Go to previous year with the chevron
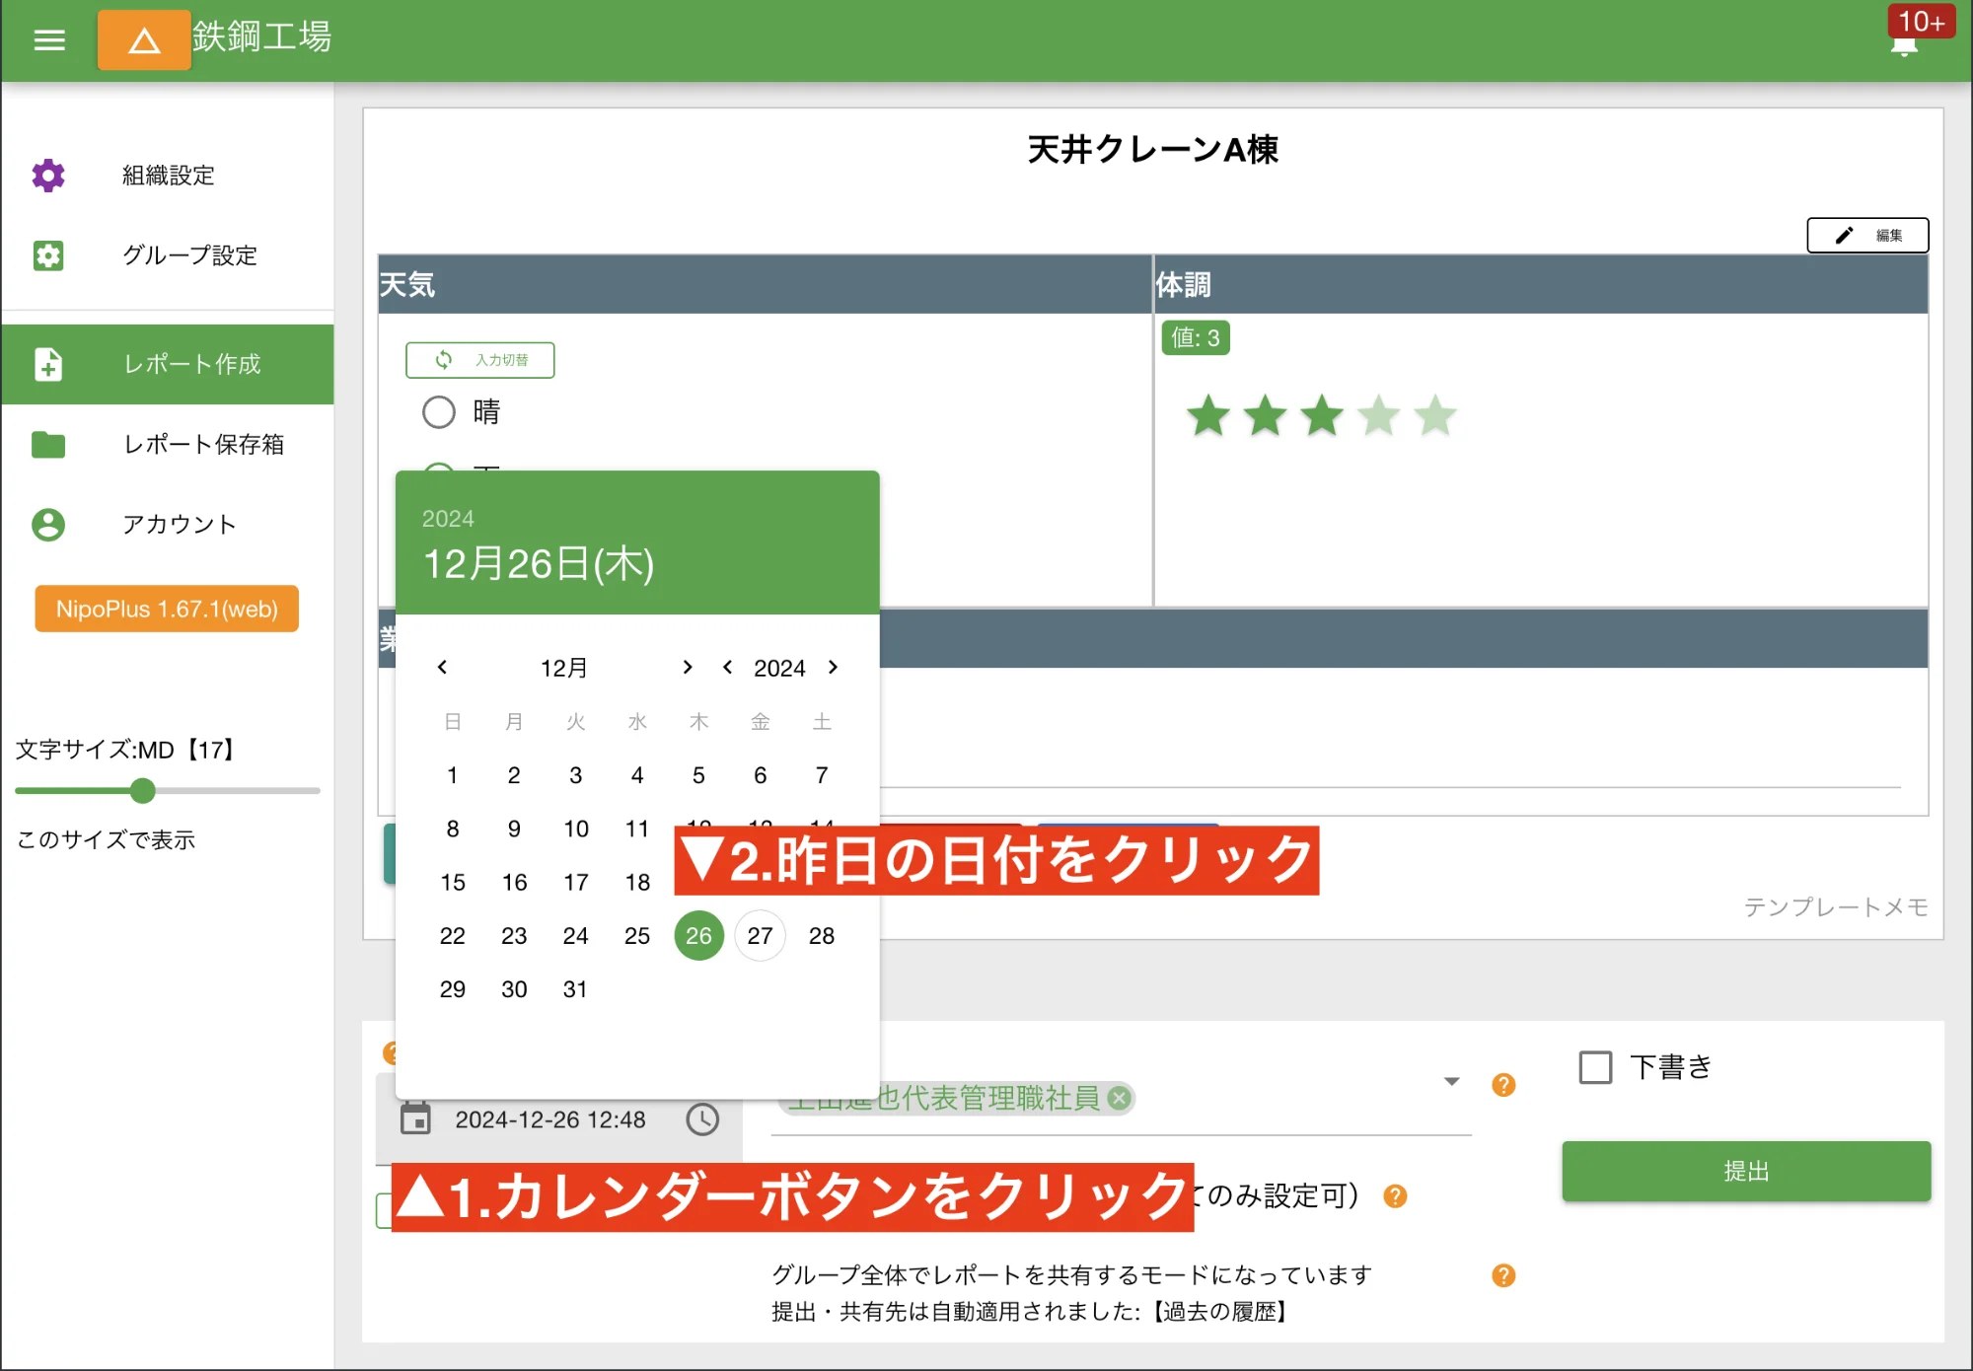1973x1371 pixels. (727, 667)
